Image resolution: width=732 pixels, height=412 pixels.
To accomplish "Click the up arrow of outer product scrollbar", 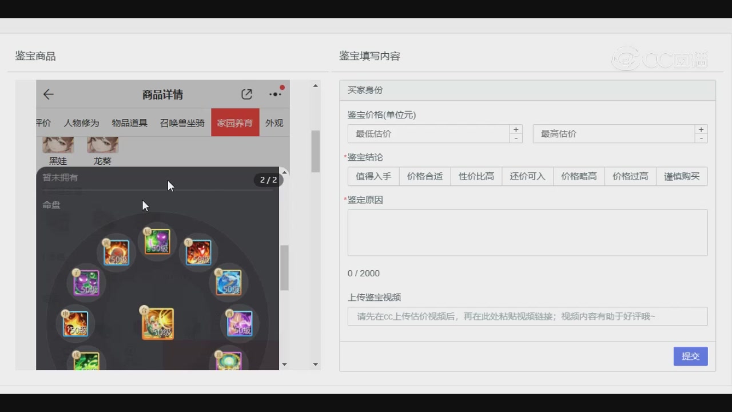I will tap(315, 86).
